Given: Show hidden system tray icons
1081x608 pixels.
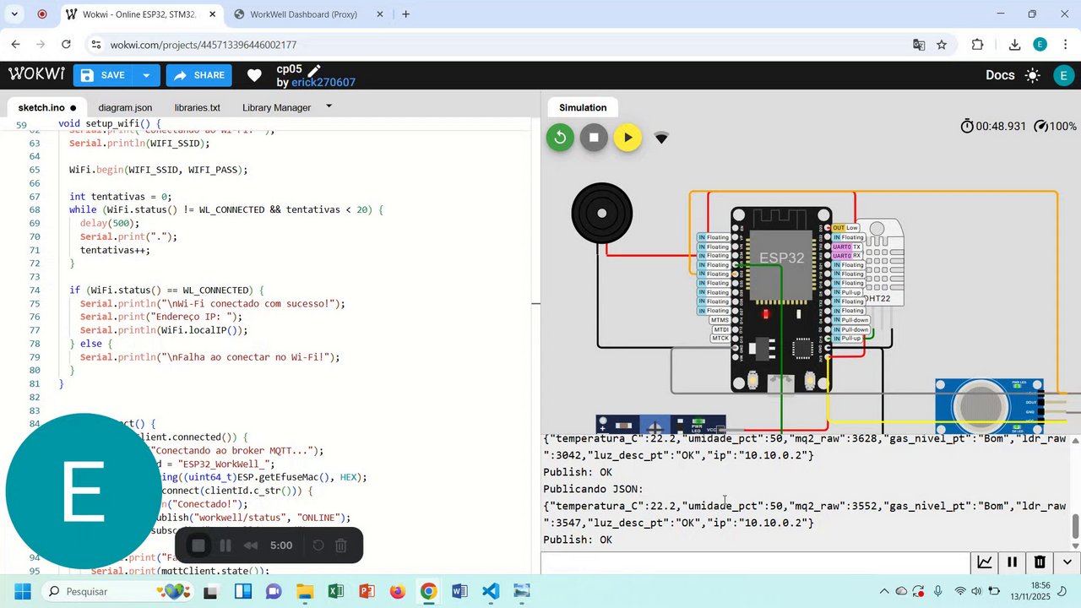Looking at the screenshot, I should tap(884, 591).
